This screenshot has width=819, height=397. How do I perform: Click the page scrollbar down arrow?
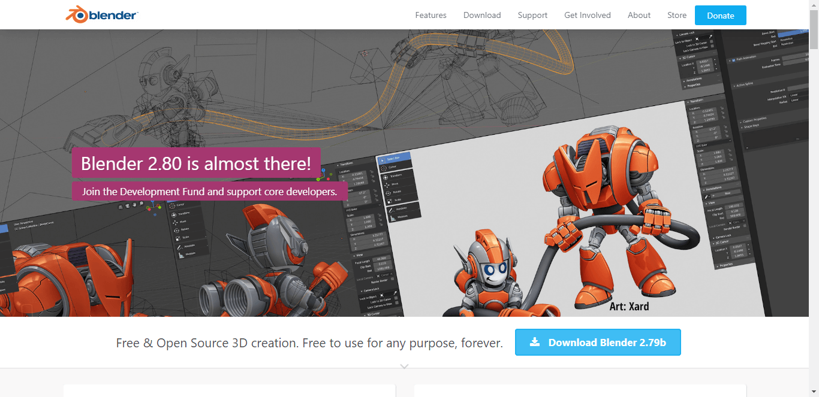click(x=814, y=392)
